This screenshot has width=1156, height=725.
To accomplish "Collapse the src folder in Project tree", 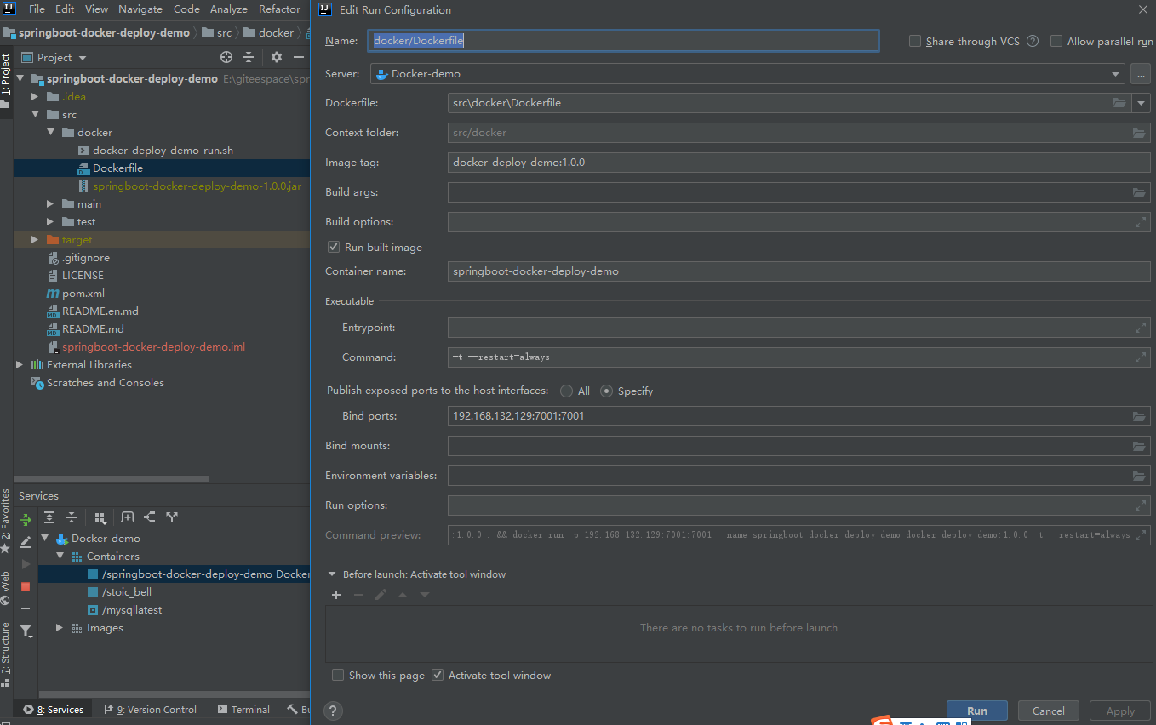I will [x=35, y=115].
